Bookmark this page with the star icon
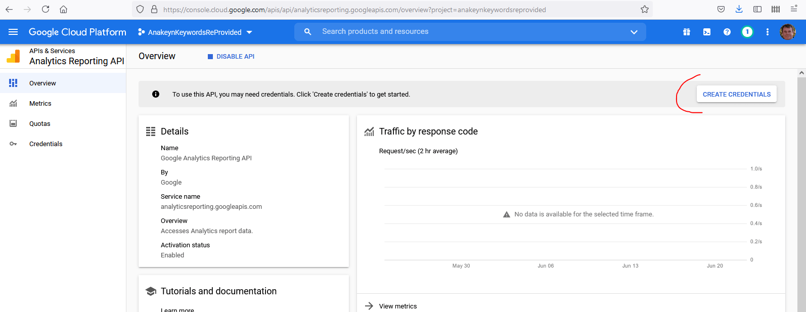806x312 pixels. coord(644,9)
